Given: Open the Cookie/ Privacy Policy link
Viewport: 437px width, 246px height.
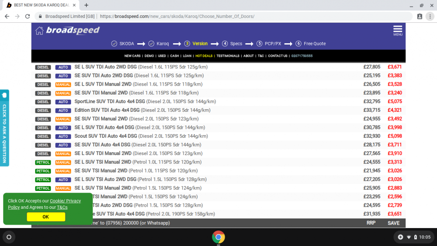Looking at the screenshot, I should coord(44,204).
